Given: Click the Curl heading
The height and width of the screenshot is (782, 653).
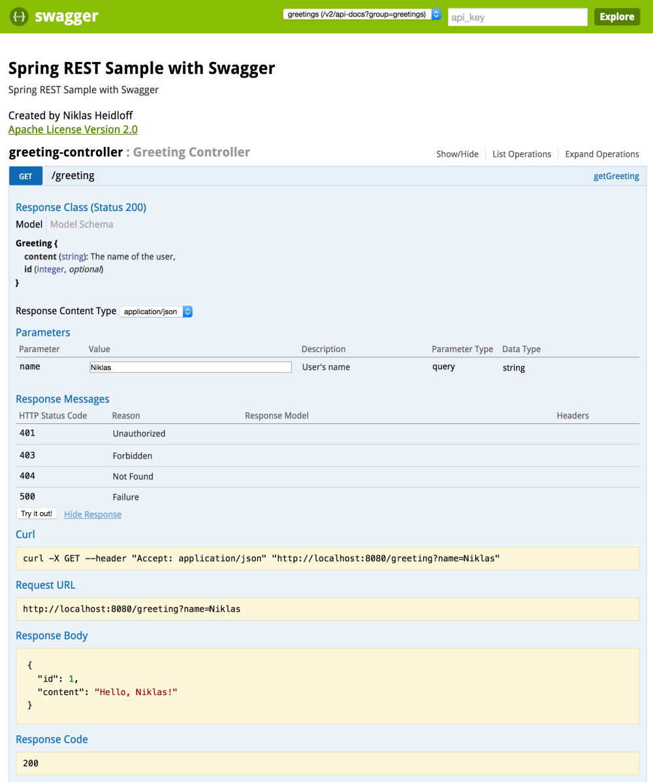Looking at the screenshot, I should [x=25, y=534].
